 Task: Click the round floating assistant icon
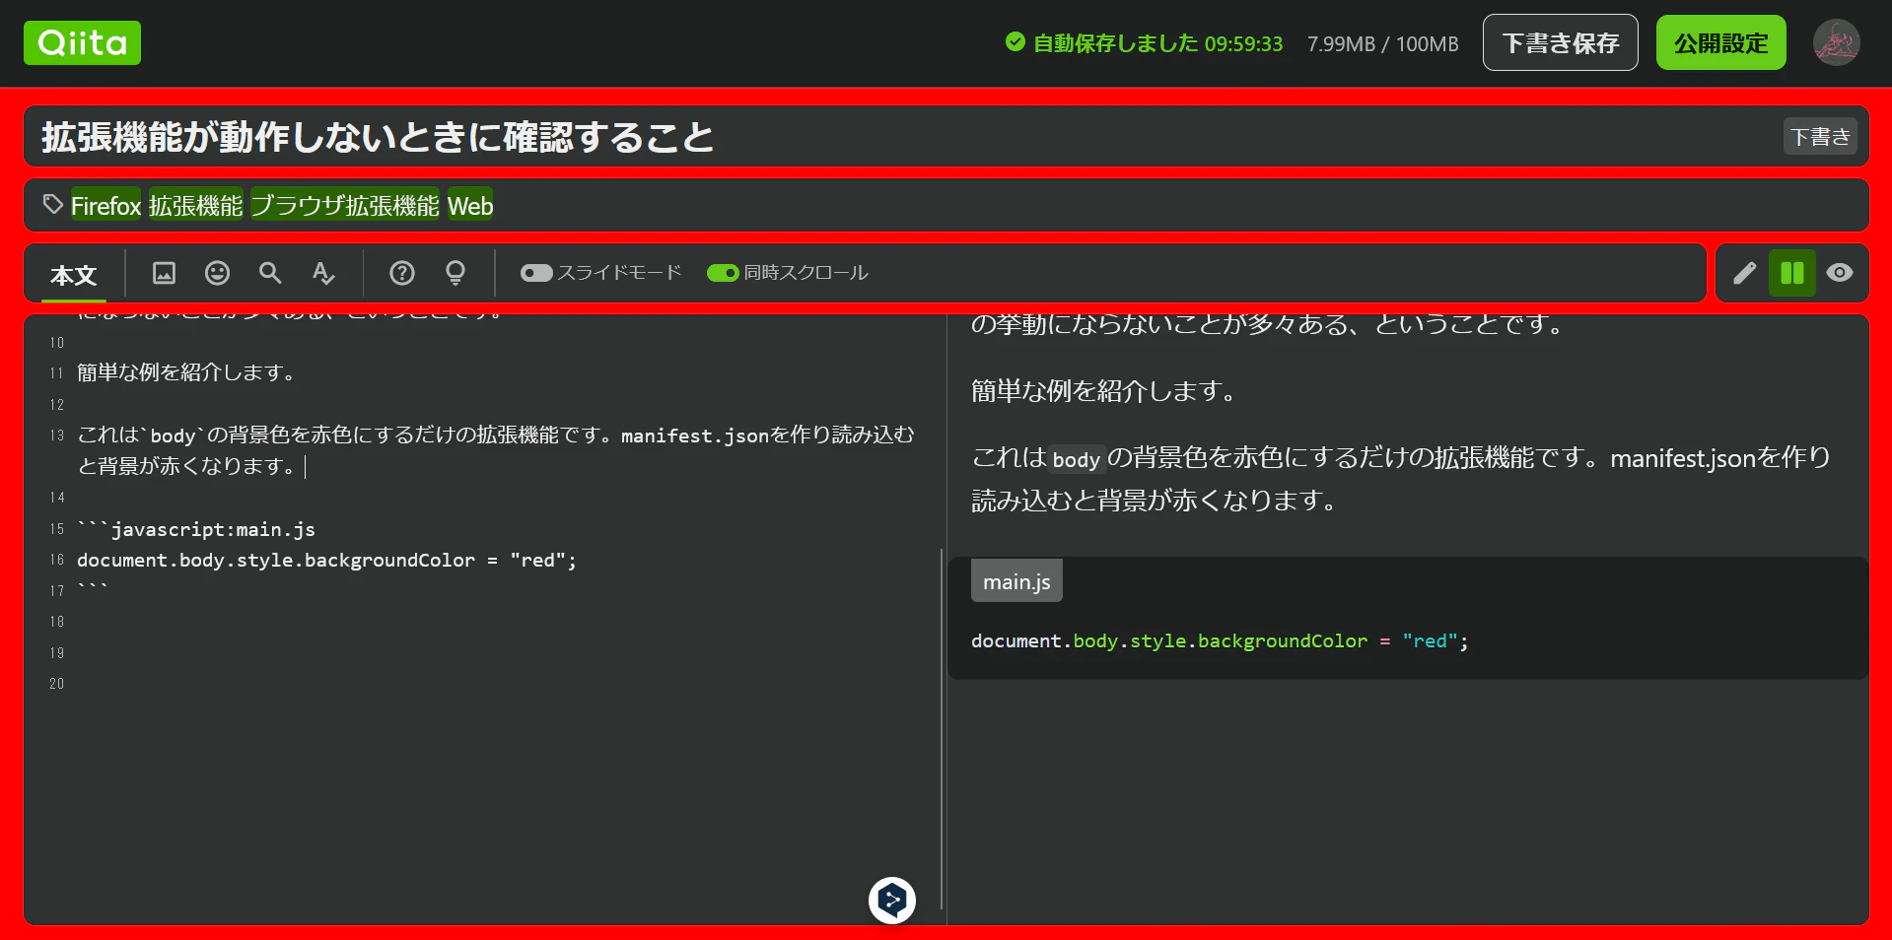[x=892, y=901]
